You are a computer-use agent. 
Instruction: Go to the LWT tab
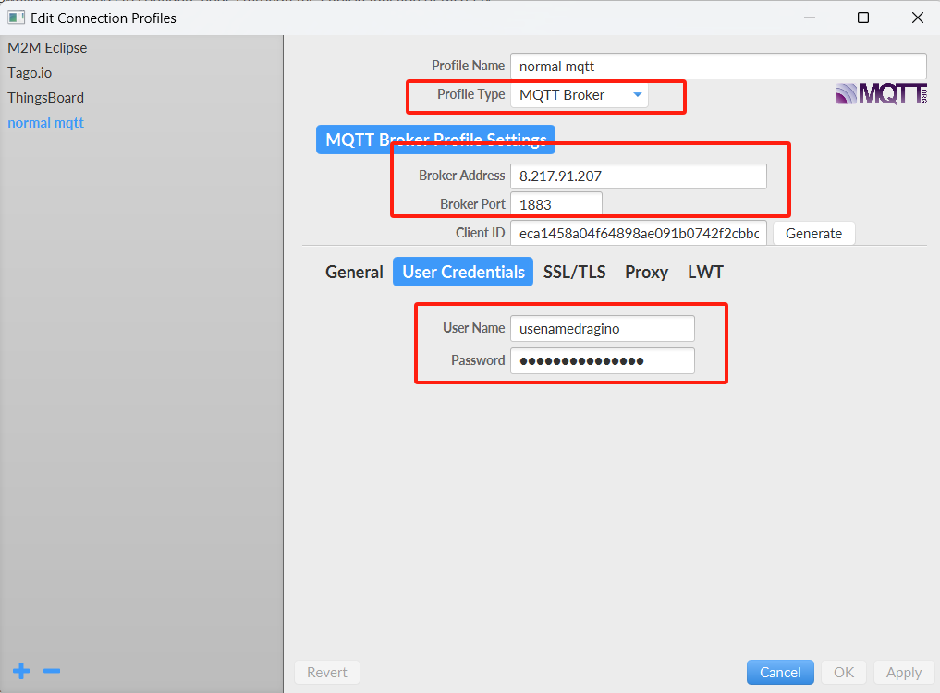pyautogui.click(x=705, y=273)
